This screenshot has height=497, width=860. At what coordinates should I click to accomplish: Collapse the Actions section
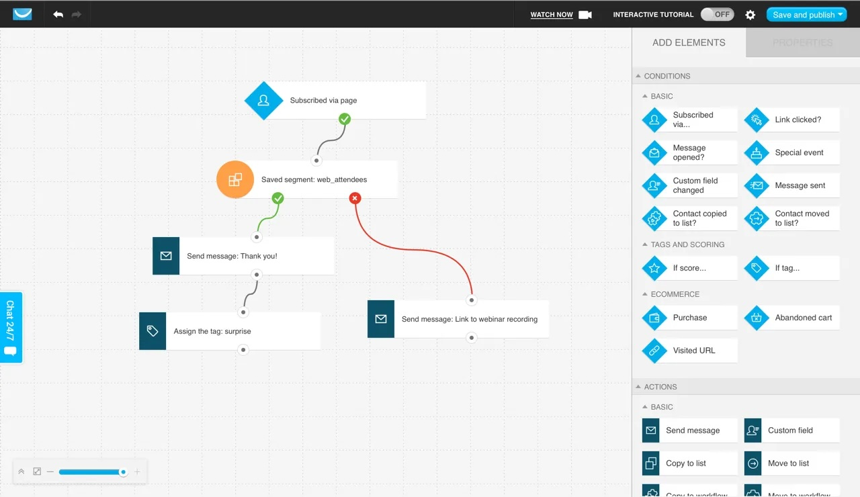tap(638, 387)
